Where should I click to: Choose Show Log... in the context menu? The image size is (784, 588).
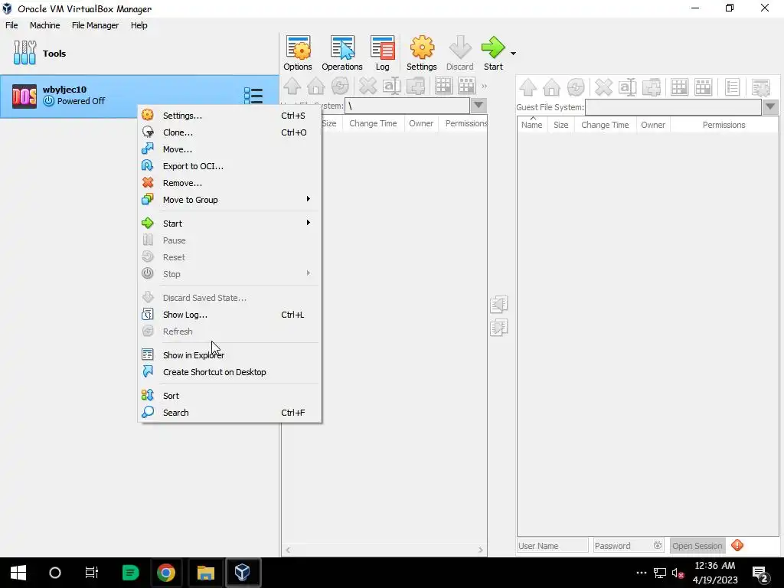[230, 315]
